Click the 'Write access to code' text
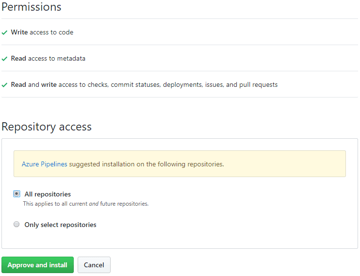Screen dimensions: 360x276 [42, 32]
